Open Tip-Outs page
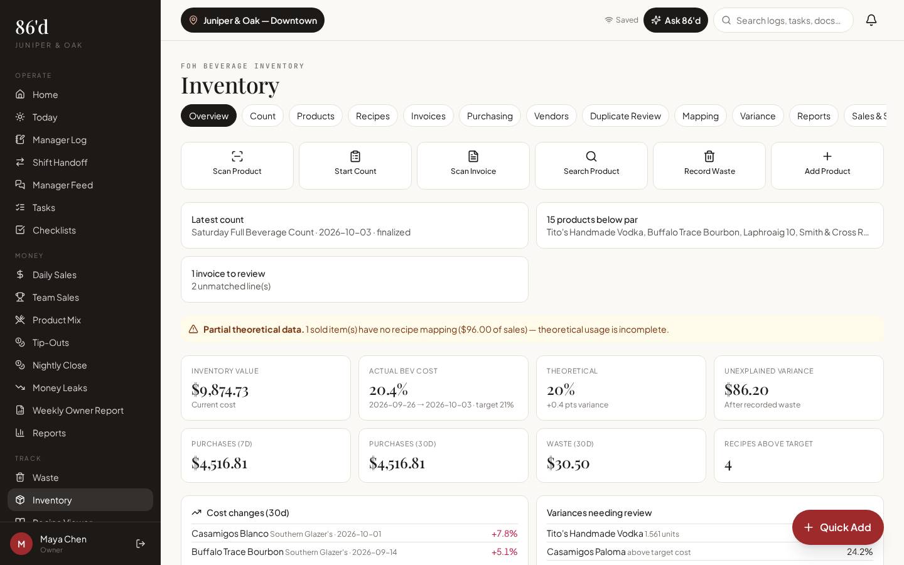Screen dimensions: 904x565 click(80, 342)
